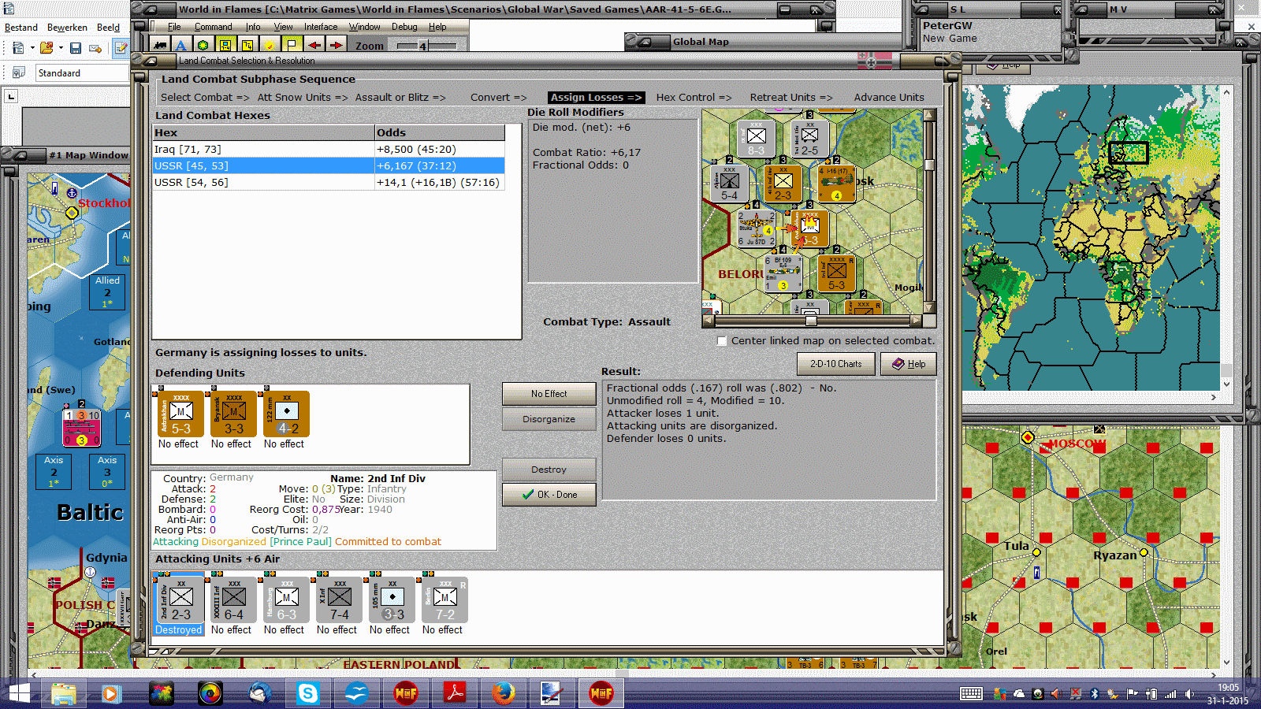
Task: Click the OK - Done button
Action: point(549,495)
